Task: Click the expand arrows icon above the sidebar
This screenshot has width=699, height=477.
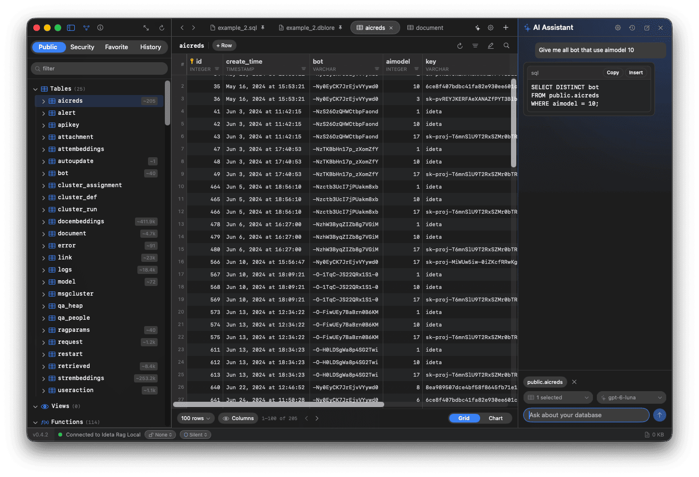Action: pyautogui.click(x=146, y=28)
